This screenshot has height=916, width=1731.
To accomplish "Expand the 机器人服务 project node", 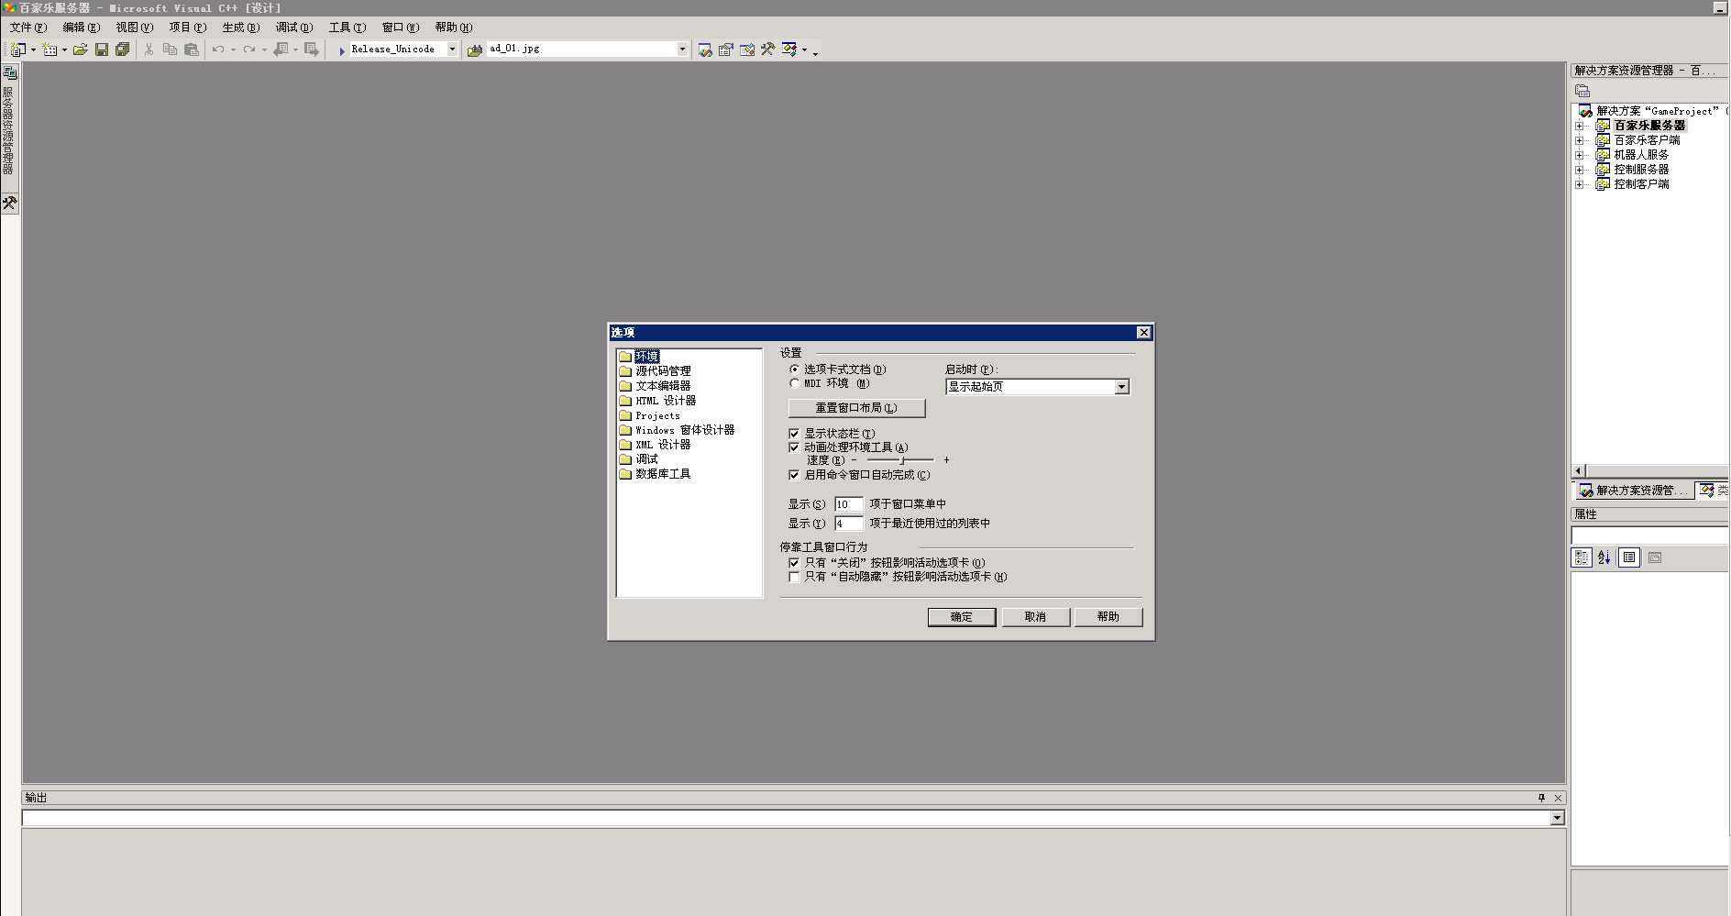I will (x=1579, y=155).
